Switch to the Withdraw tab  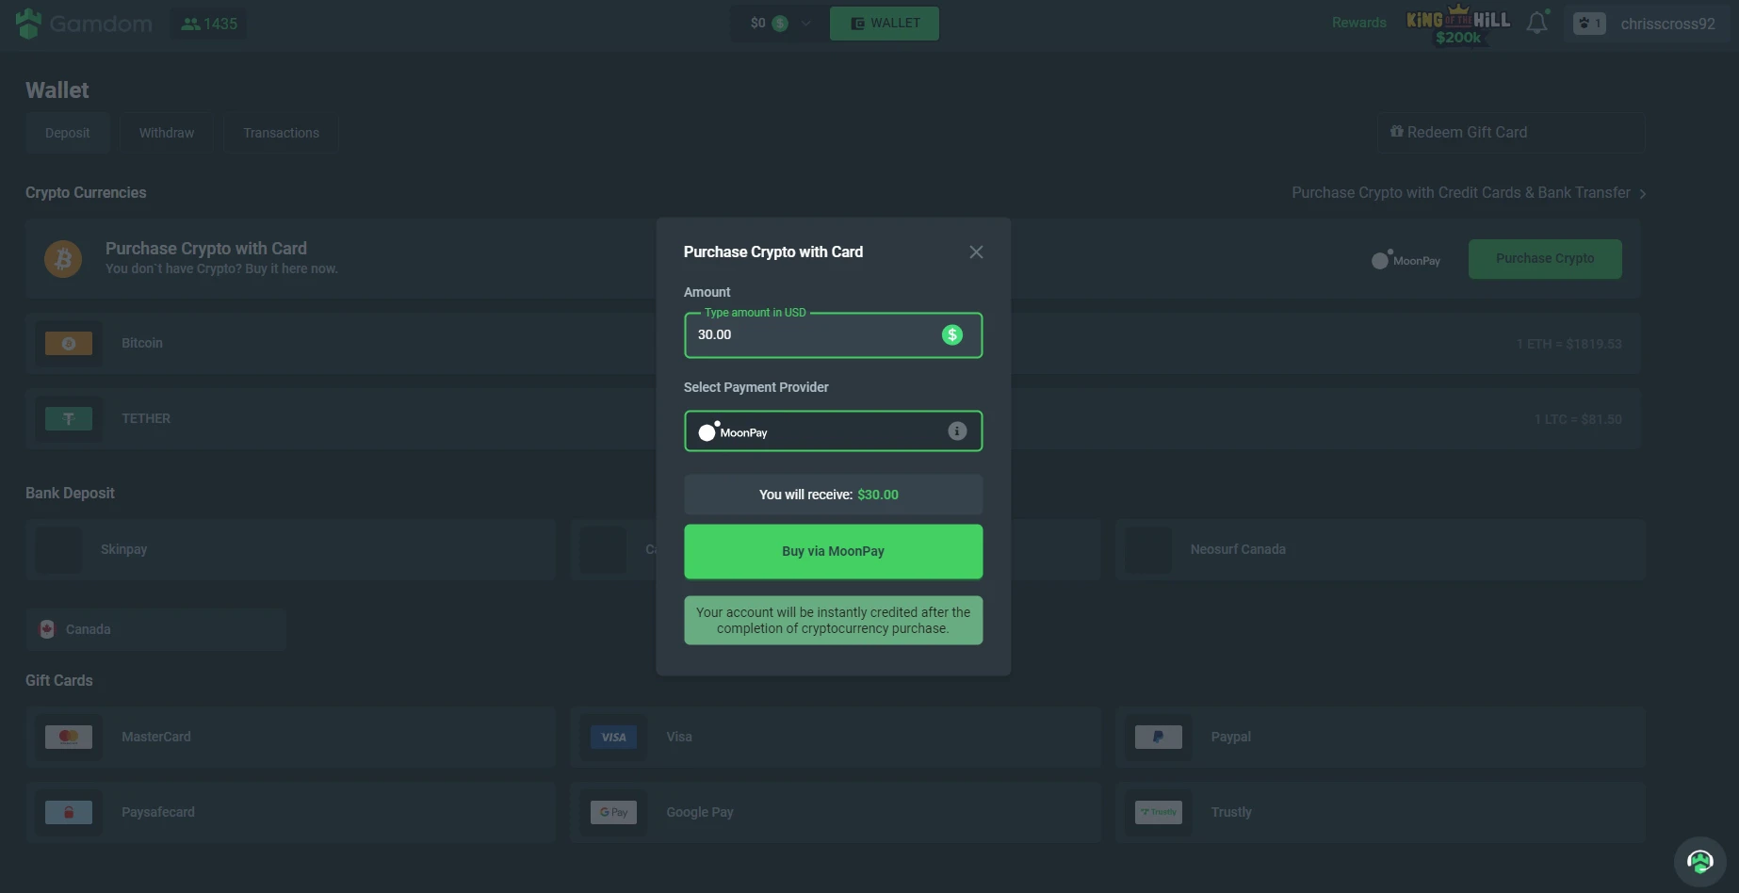[167, 133]
